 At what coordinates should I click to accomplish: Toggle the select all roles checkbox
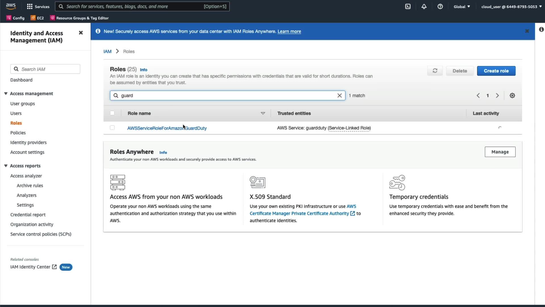point(112,113)
